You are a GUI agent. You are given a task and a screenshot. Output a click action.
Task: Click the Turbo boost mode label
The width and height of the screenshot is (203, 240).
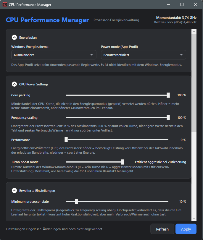pyautogui.click(x=25, y=162)
